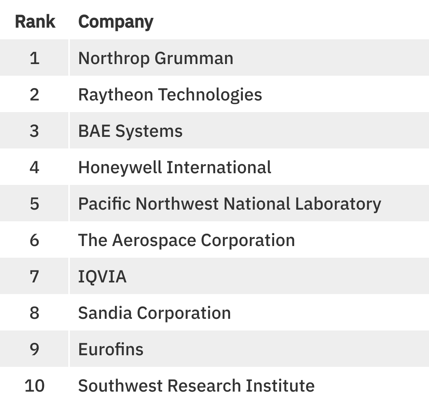Select the rank number 10 cell
The width and height of the screenshot is (429, 412).
coord(34,386)
